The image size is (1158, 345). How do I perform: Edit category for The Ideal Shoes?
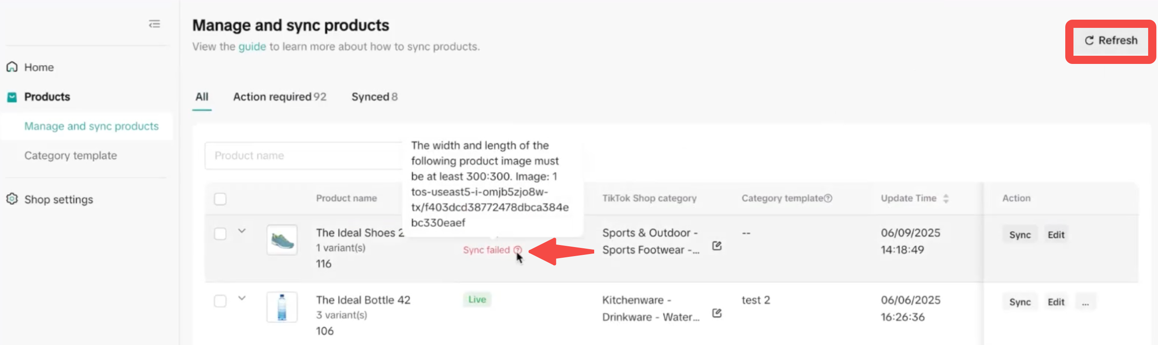point(716,246)
